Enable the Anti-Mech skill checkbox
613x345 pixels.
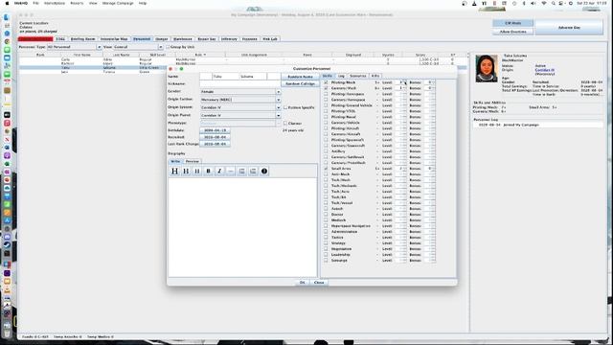click(x=326, y=174)
